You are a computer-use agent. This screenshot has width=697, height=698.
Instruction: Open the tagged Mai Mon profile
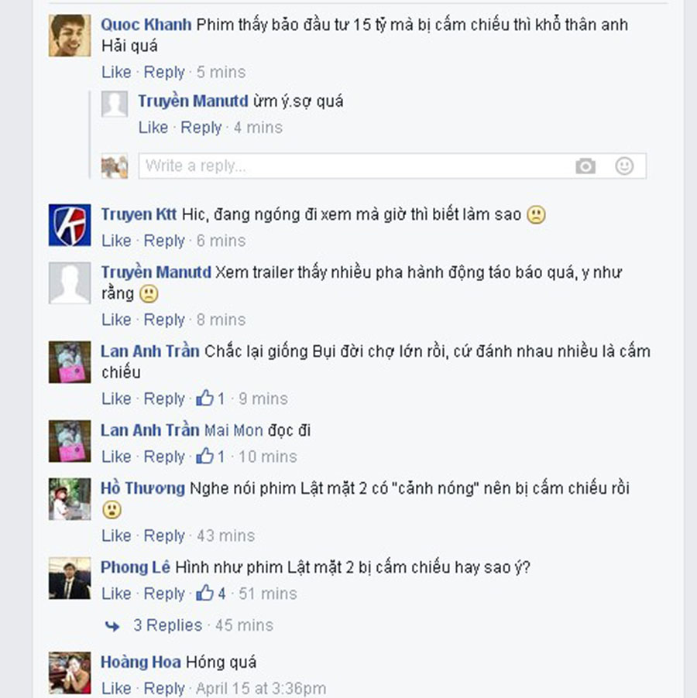[233, 430]
